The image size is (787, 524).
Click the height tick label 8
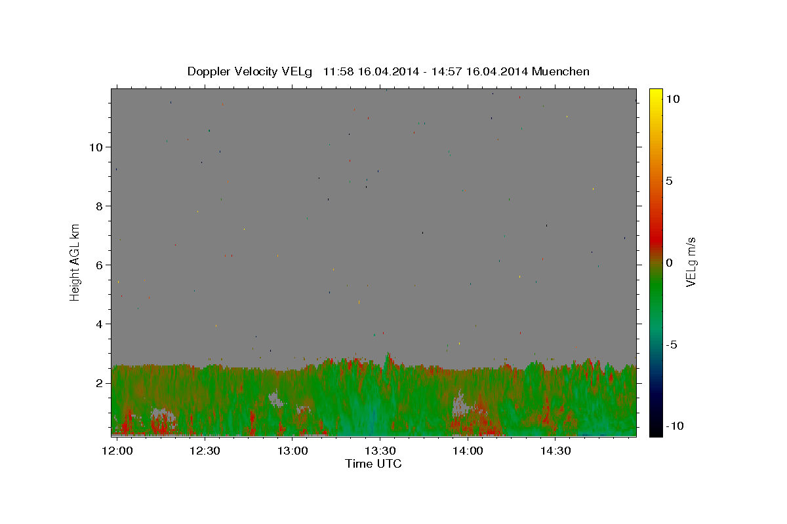[100, 206]
